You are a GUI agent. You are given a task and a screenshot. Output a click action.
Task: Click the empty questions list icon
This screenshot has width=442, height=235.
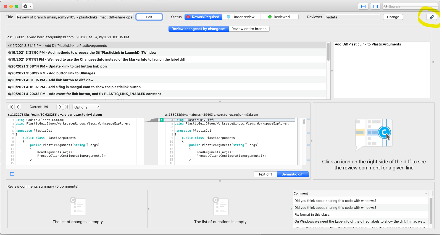pos(220,206)
